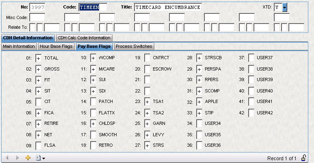Select the Process Switches tab
The width and height of the screenshot is (314, 163).
point(134,46)
